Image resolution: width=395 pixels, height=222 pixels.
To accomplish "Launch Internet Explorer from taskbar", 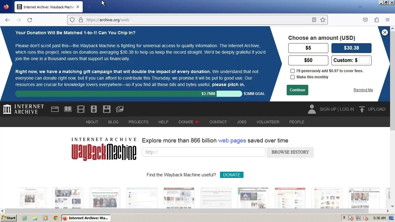I will pyautogui.click(x=25, y=218).
